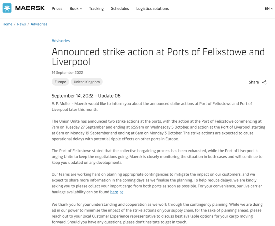Follow the 'here' haulage availability link

click(114, 192)
